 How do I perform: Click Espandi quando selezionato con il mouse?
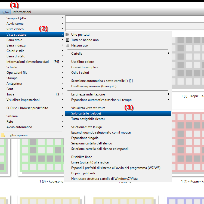118,132
